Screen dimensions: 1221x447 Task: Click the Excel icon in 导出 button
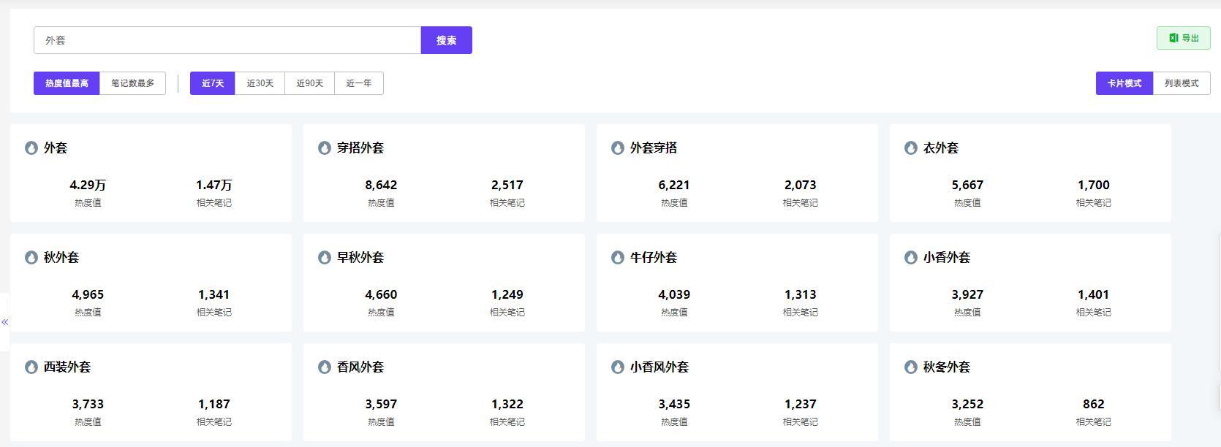click(x=1173, y=38)
